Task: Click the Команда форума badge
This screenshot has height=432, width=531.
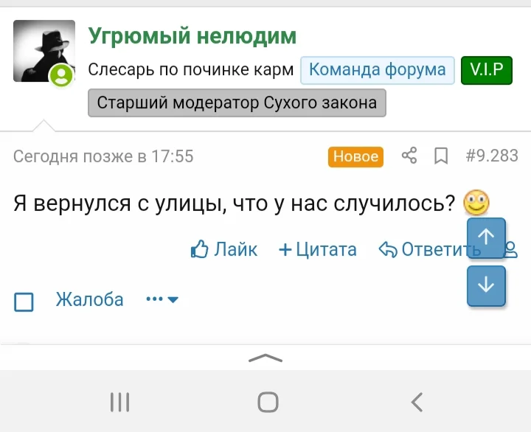Action: (x=377, y=70)
